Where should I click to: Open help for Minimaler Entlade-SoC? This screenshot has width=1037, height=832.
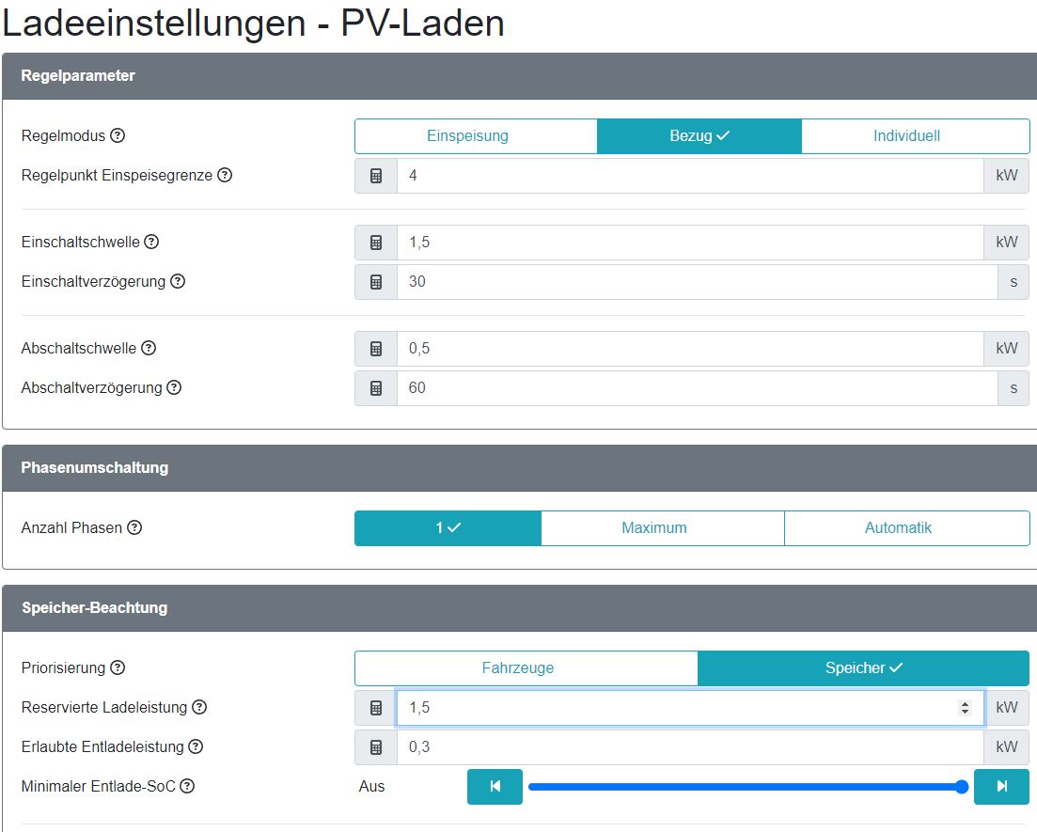[x=187, y=786]
